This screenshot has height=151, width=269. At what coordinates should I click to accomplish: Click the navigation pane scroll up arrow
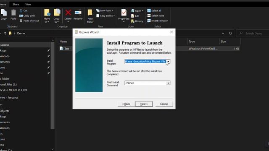point(53,41)
